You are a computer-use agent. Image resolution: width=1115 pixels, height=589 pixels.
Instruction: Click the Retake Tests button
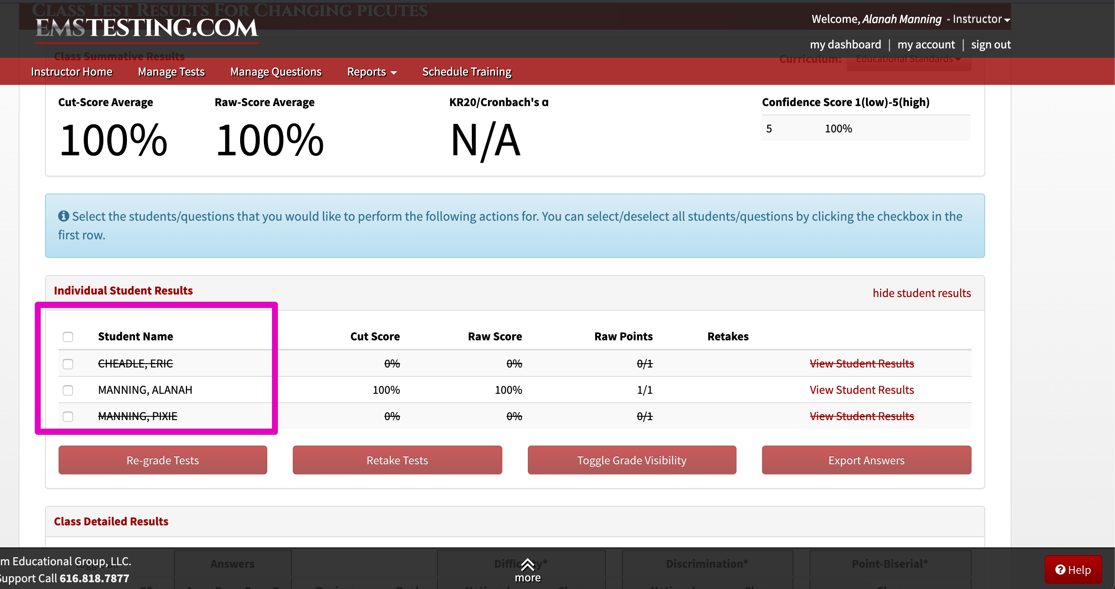(398, 460)
